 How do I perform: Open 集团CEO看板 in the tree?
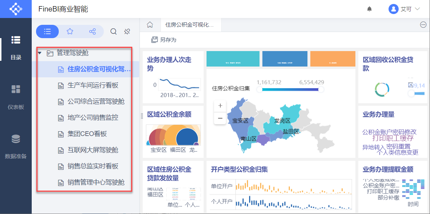(x=87, y=134)
